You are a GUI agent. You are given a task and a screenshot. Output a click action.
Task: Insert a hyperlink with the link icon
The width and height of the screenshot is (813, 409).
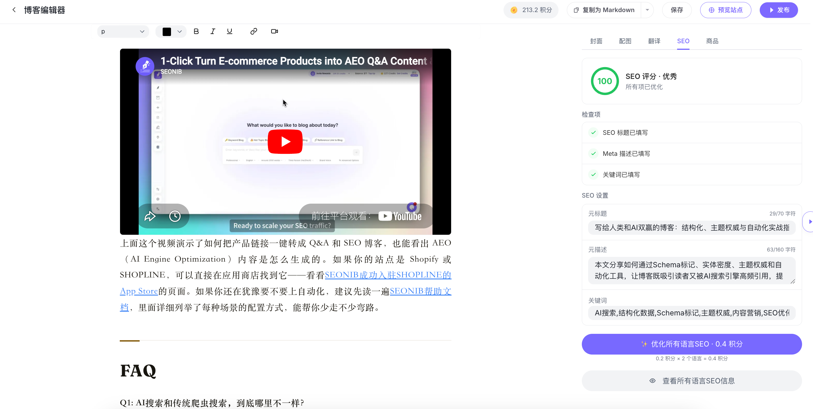[253, 31]
